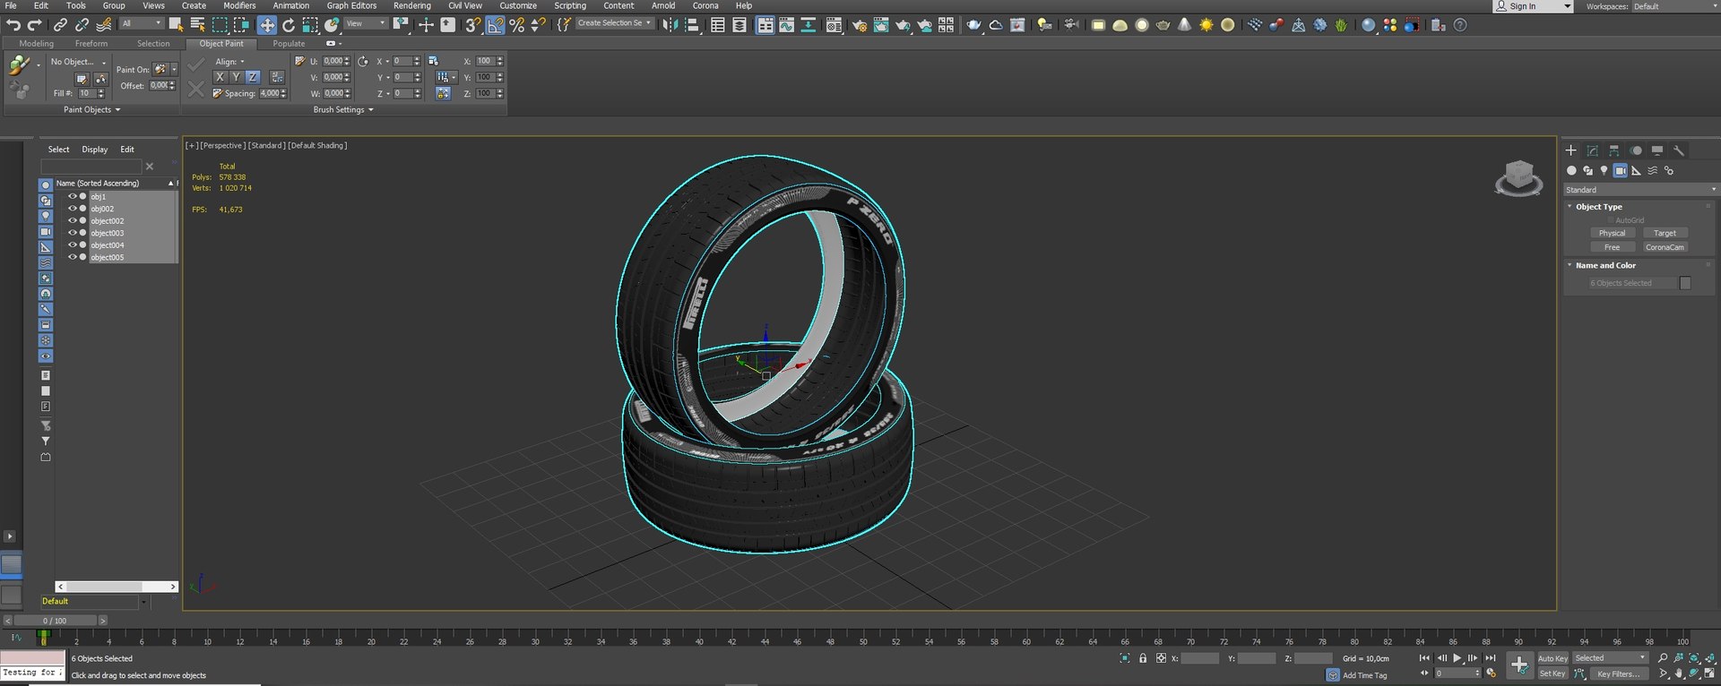The width and height of the screenshot is (1721, 686).
Task: Hide obj1 using its eye icon
Action: click(x=73, y=196)
